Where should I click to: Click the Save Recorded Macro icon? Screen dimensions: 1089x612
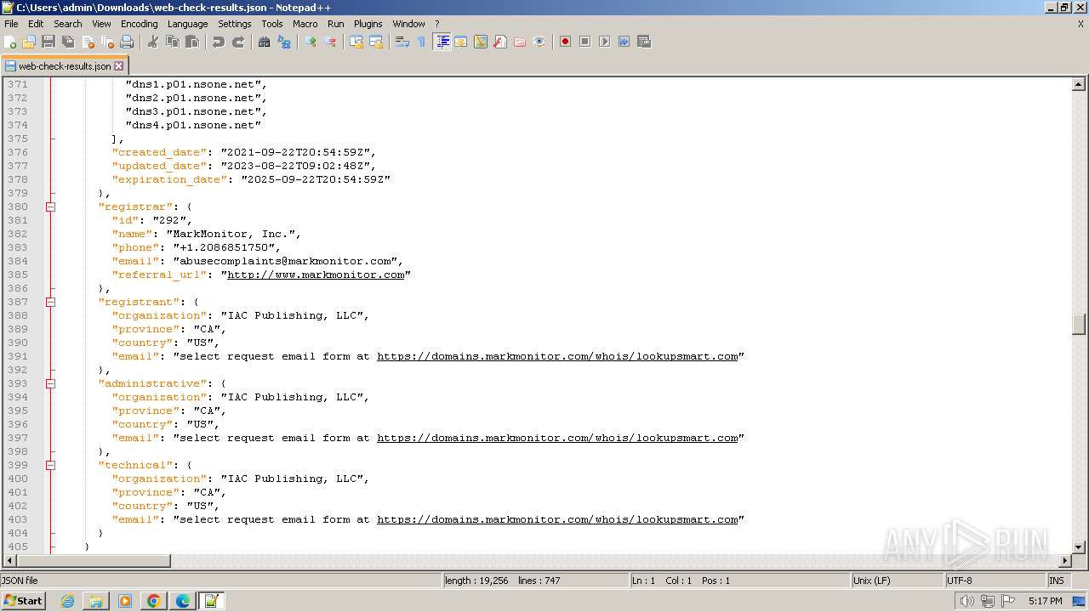coord(644,42)
